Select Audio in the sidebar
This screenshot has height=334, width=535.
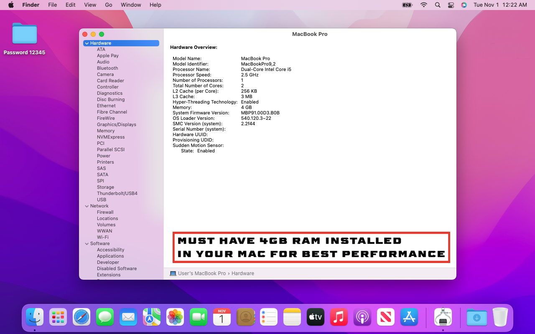click(103, 62)
